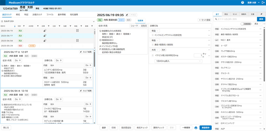Click the pill icon in 2025/06/19 row

(45, 31)
